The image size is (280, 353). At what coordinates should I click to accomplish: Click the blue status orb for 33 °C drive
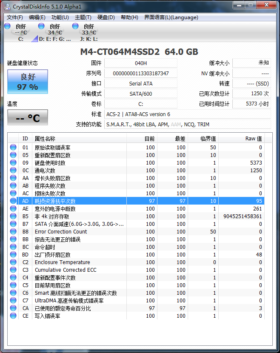click(75, 26)
